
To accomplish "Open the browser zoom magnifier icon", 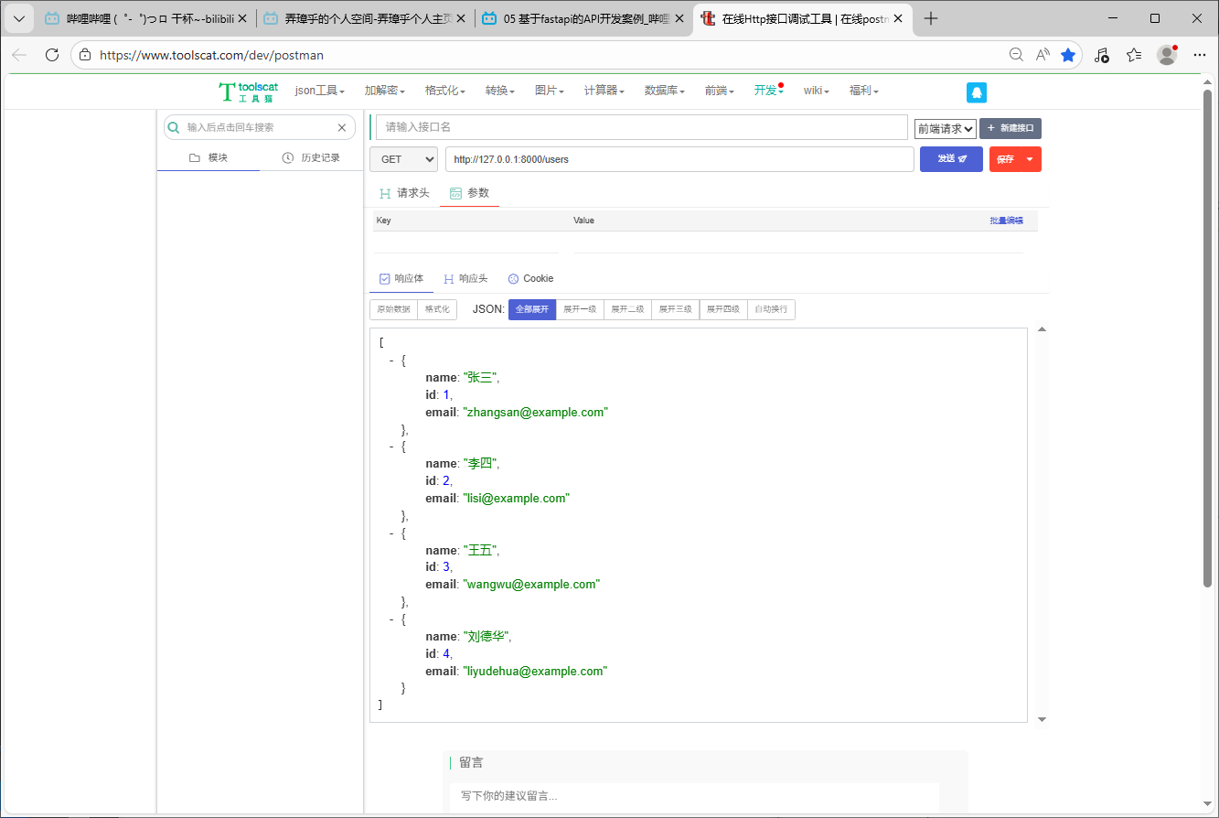I will (1016, 55).
